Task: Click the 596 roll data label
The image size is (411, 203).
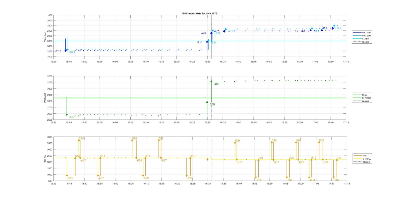Action: point(299,141)
